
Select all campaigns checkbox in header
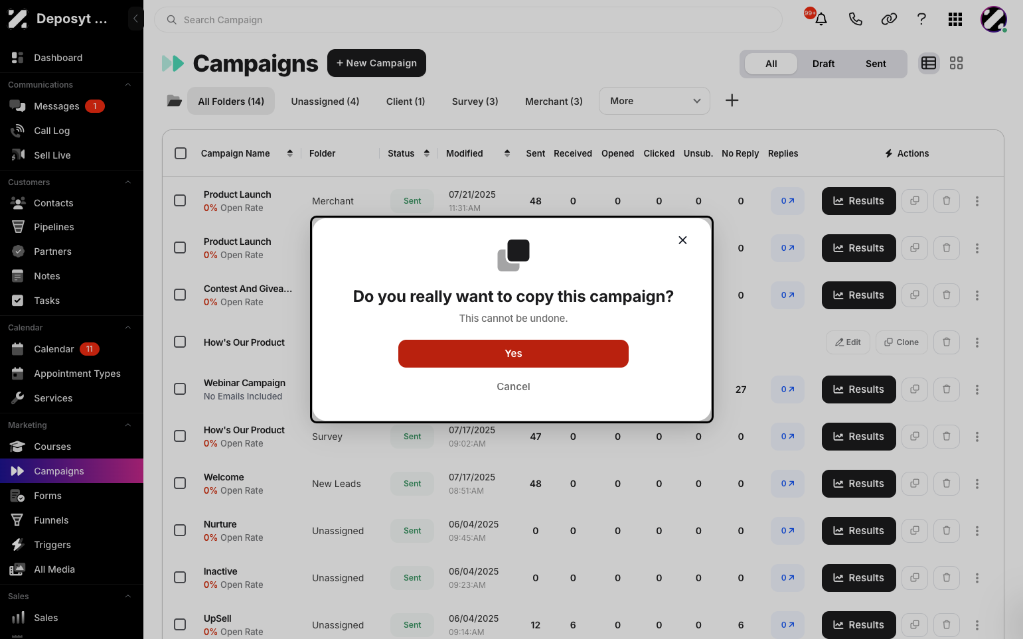(181, 153)
